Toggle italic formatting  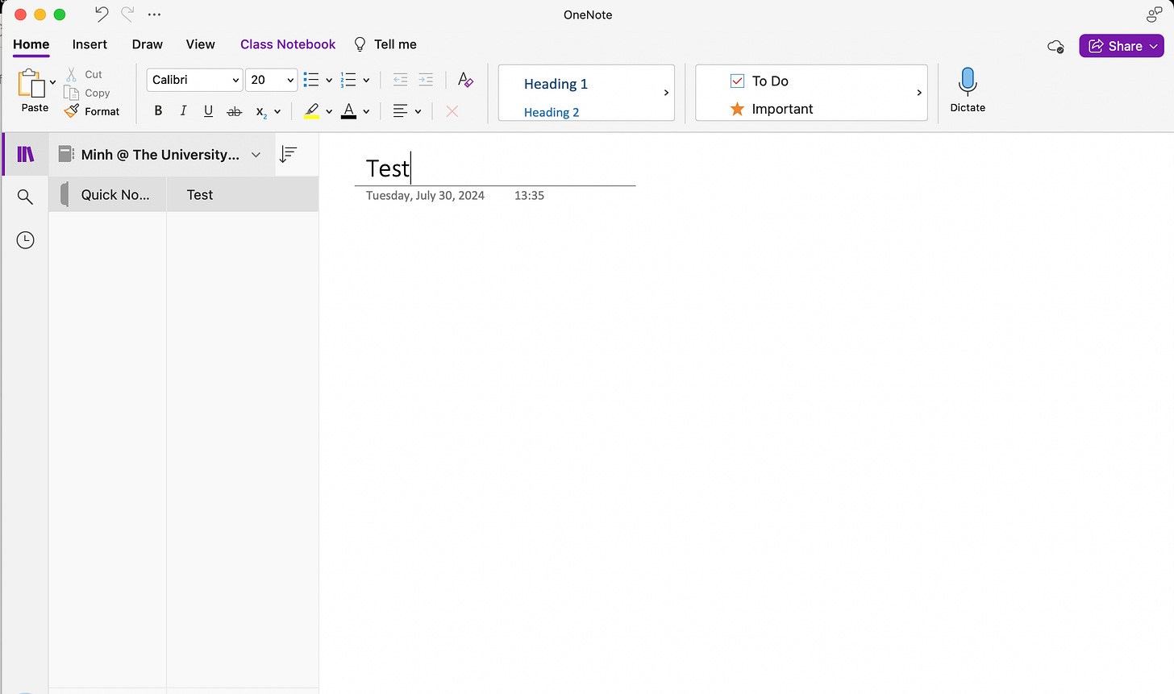[183, 111]
